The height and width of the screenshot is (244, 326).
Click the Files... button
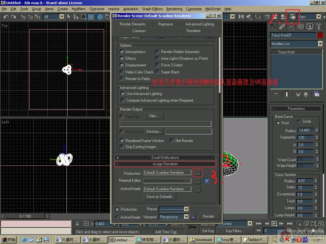click(x=154, y=116)
